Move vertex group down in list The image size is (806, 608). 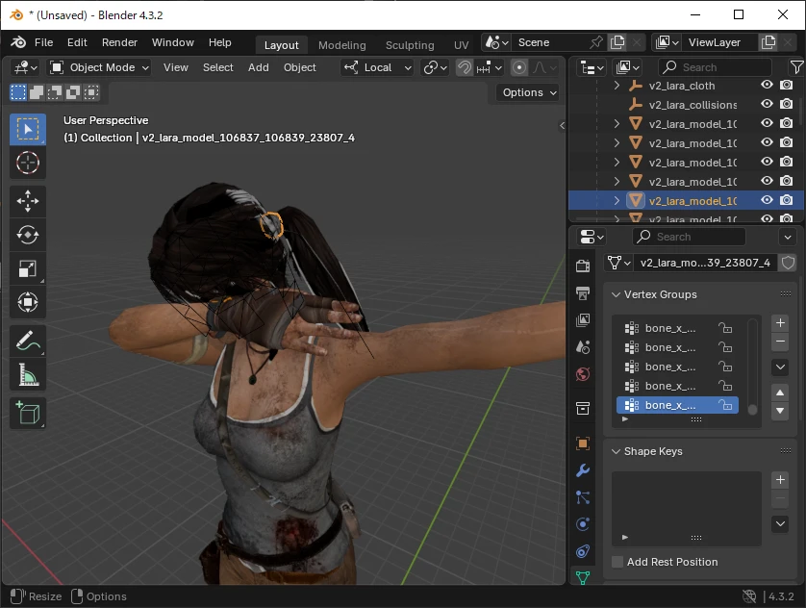780,411
